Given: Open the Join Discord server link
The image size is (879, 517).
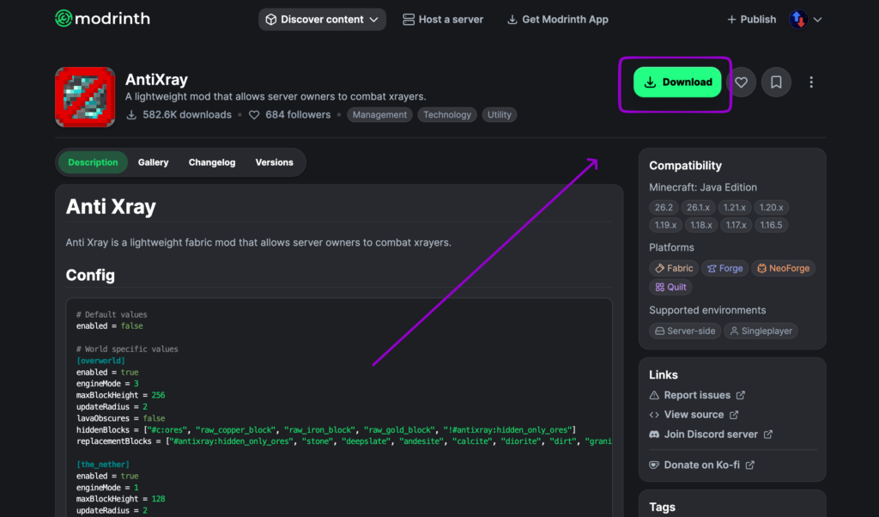Looking at the screenshot, I should point(711,434).
